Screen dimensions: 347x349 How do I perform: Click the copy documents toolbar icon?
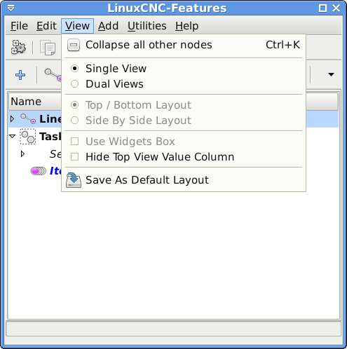(x=48, y=48)
